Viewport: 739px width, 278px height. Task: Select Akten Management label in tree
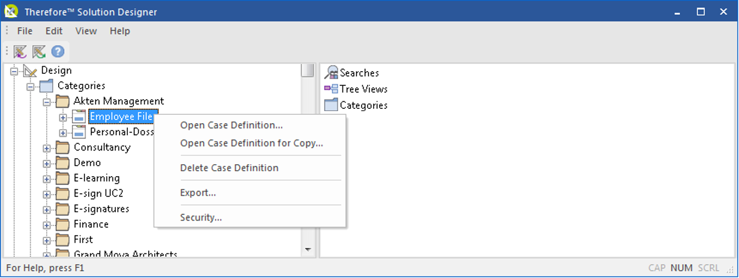click(x=119, y=101)
